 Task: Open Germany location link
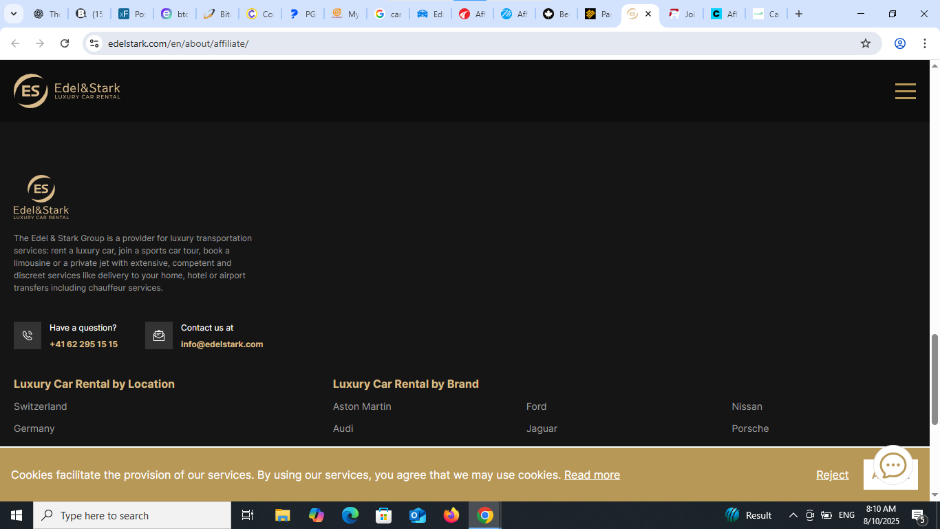[x=34, y=428]
